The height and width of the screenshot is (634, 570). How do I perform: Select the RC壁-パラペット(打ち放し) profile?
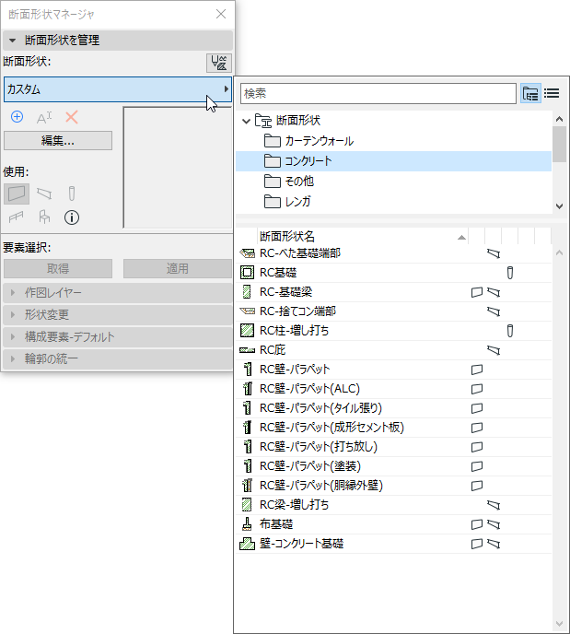coord(393,447)
